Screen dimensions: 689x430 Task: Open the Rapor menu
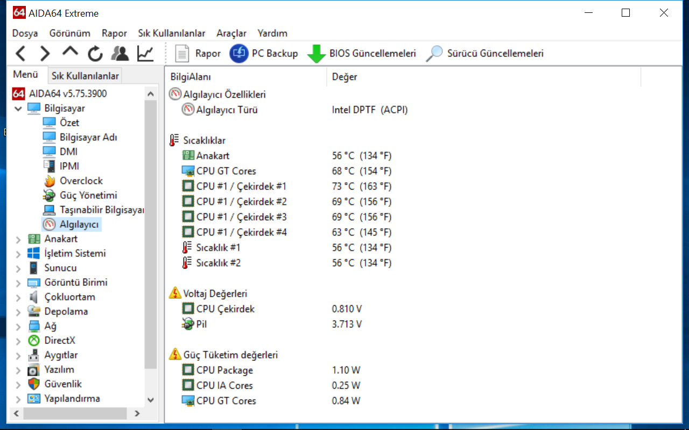pos(114,33)
